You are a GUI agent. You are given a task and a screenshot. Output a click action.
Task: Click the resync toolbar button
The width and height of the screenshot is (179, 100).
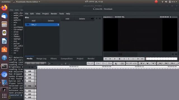click(129, 64)
